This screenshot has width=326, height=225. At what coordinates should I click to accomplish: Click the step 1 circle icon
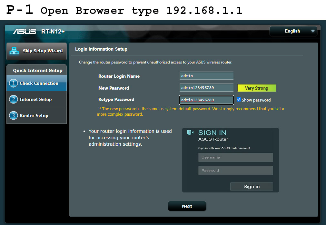[14, 83]
